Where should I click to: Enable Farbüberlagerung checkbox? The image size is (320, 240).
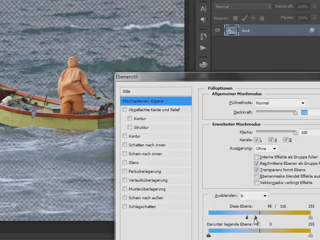pos(124,171)
